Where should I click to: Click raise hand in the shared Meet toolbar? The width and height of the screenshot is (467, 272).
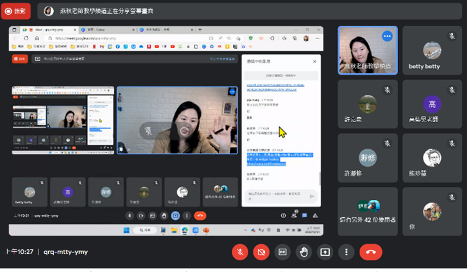(x=164, y=216)
